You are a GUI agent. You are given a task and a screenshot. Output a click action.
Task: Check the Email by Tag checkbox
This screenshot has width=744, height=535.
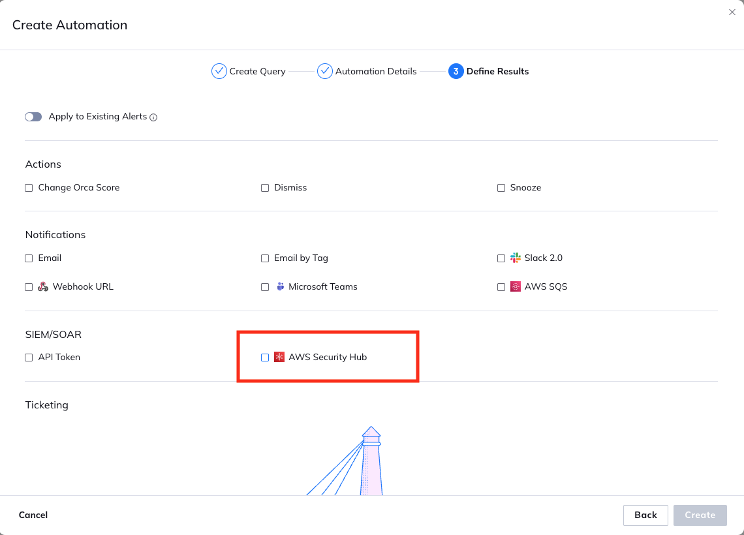pos(265,258)
